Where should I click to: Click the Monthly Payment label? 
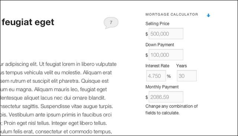pyautogui.click(x=162, y=87)
